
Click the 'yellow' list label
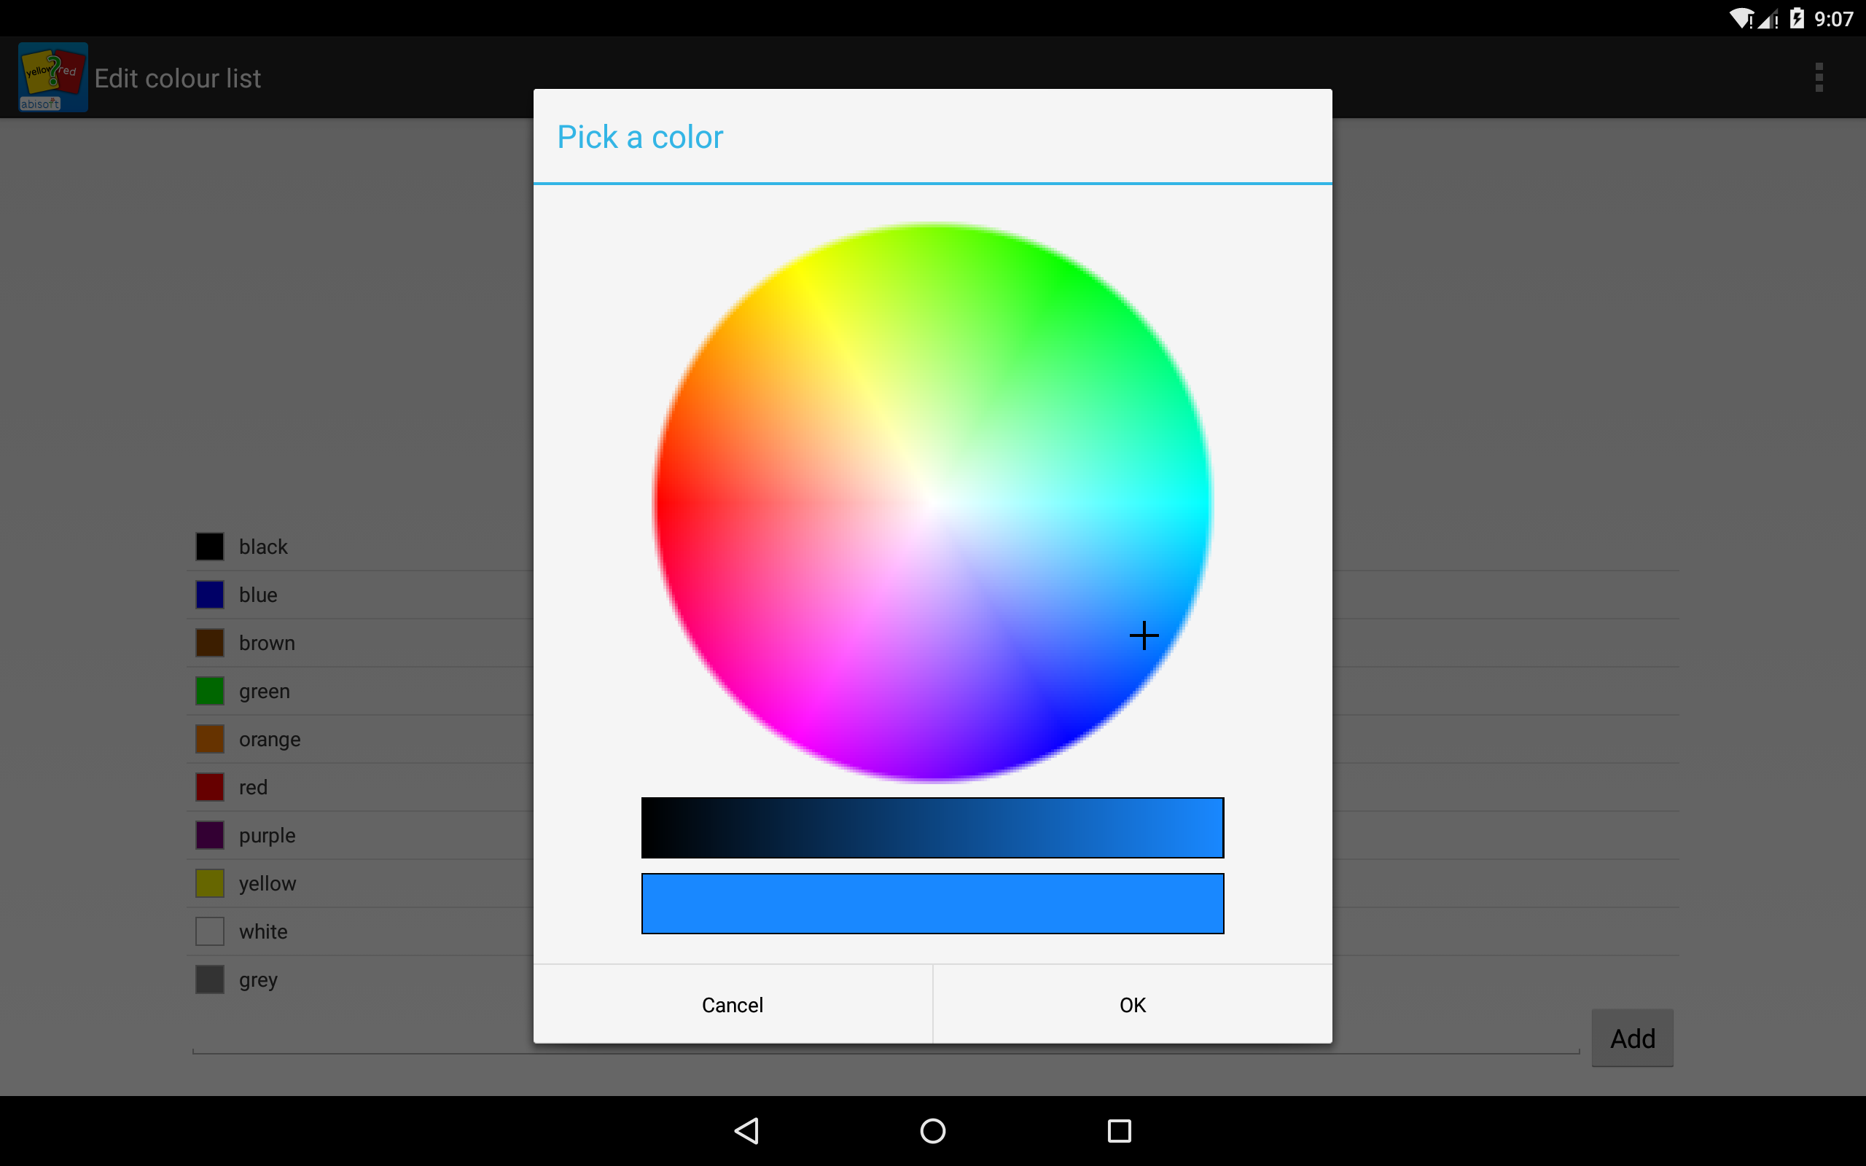pyautogui.click(x=267, y=884)
